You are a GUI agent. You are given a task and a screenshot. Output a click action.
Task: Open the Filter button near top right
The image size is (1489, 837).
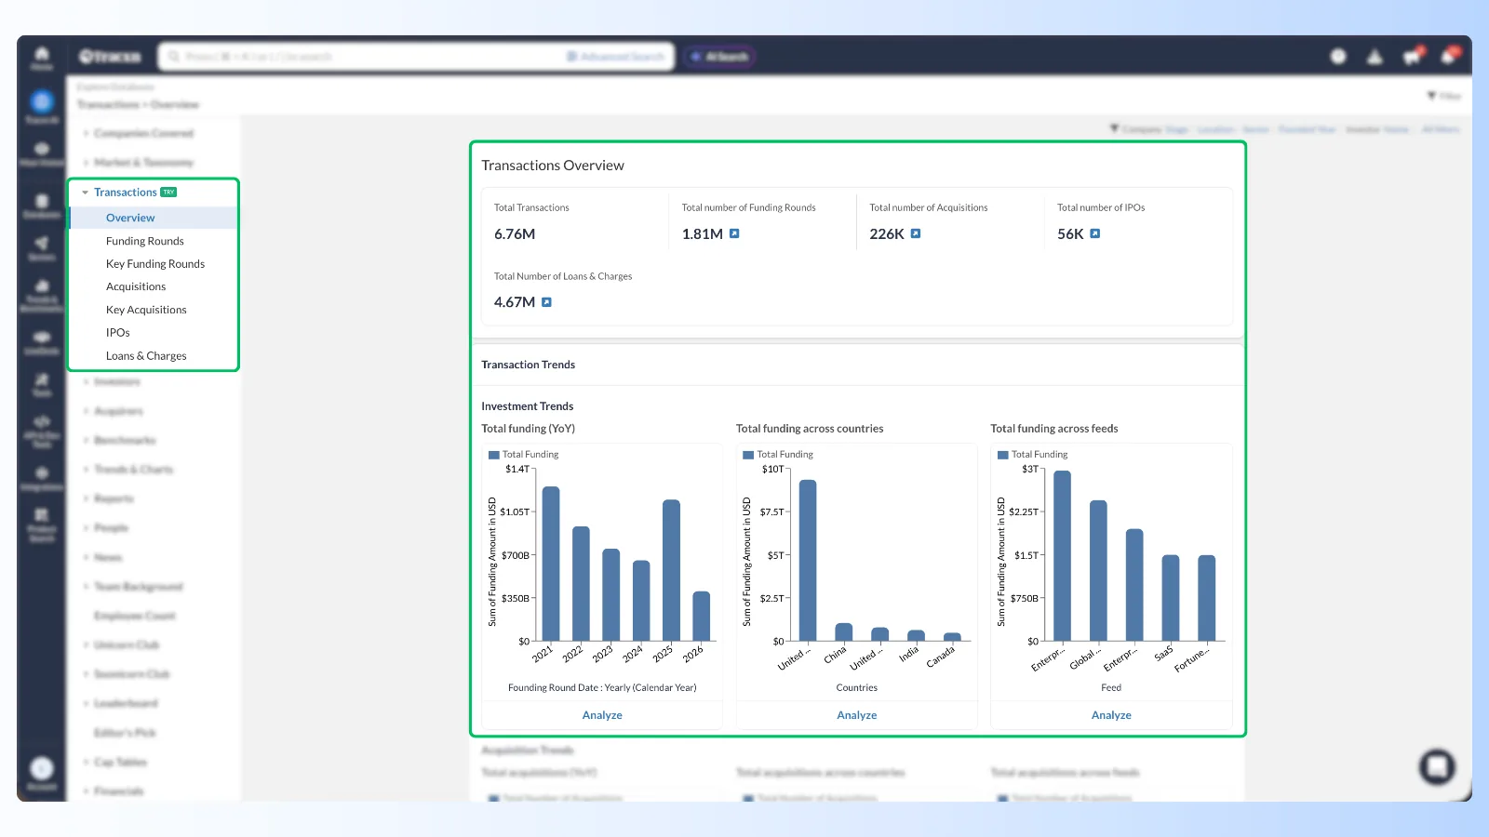point(1443,96)
